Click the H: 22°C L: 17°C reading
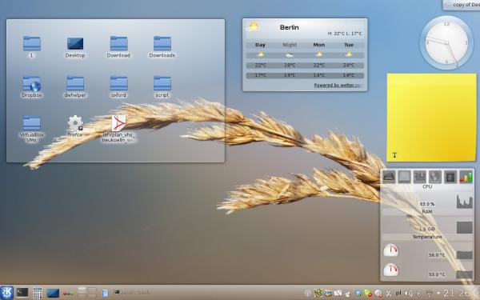 tap(344, 34)
